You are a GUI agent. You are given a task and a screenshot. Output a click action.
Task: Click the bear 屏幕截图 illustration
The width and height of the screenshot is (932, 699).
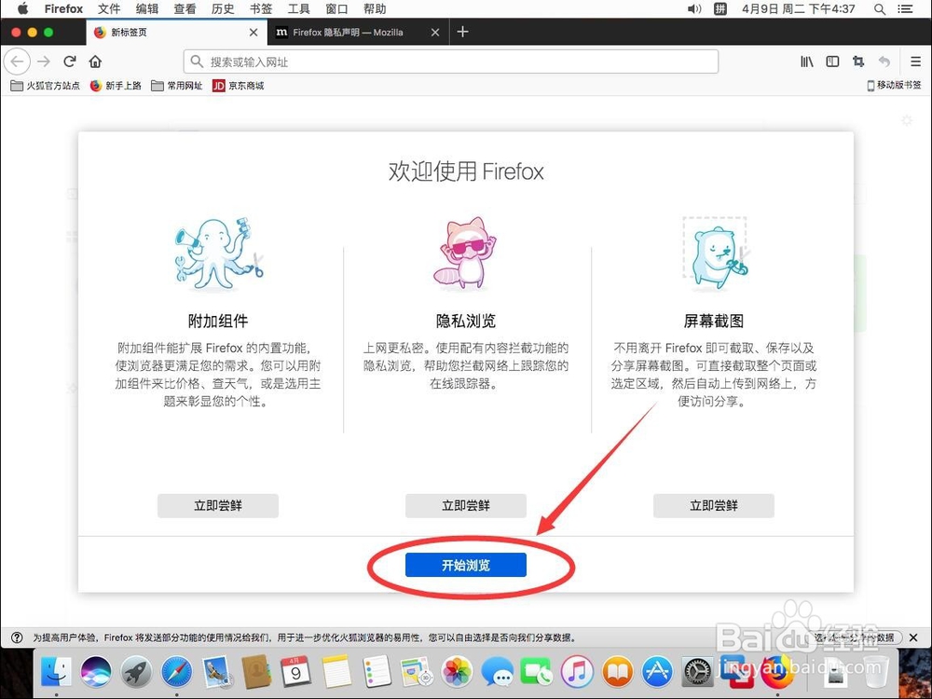click(715, 254)
